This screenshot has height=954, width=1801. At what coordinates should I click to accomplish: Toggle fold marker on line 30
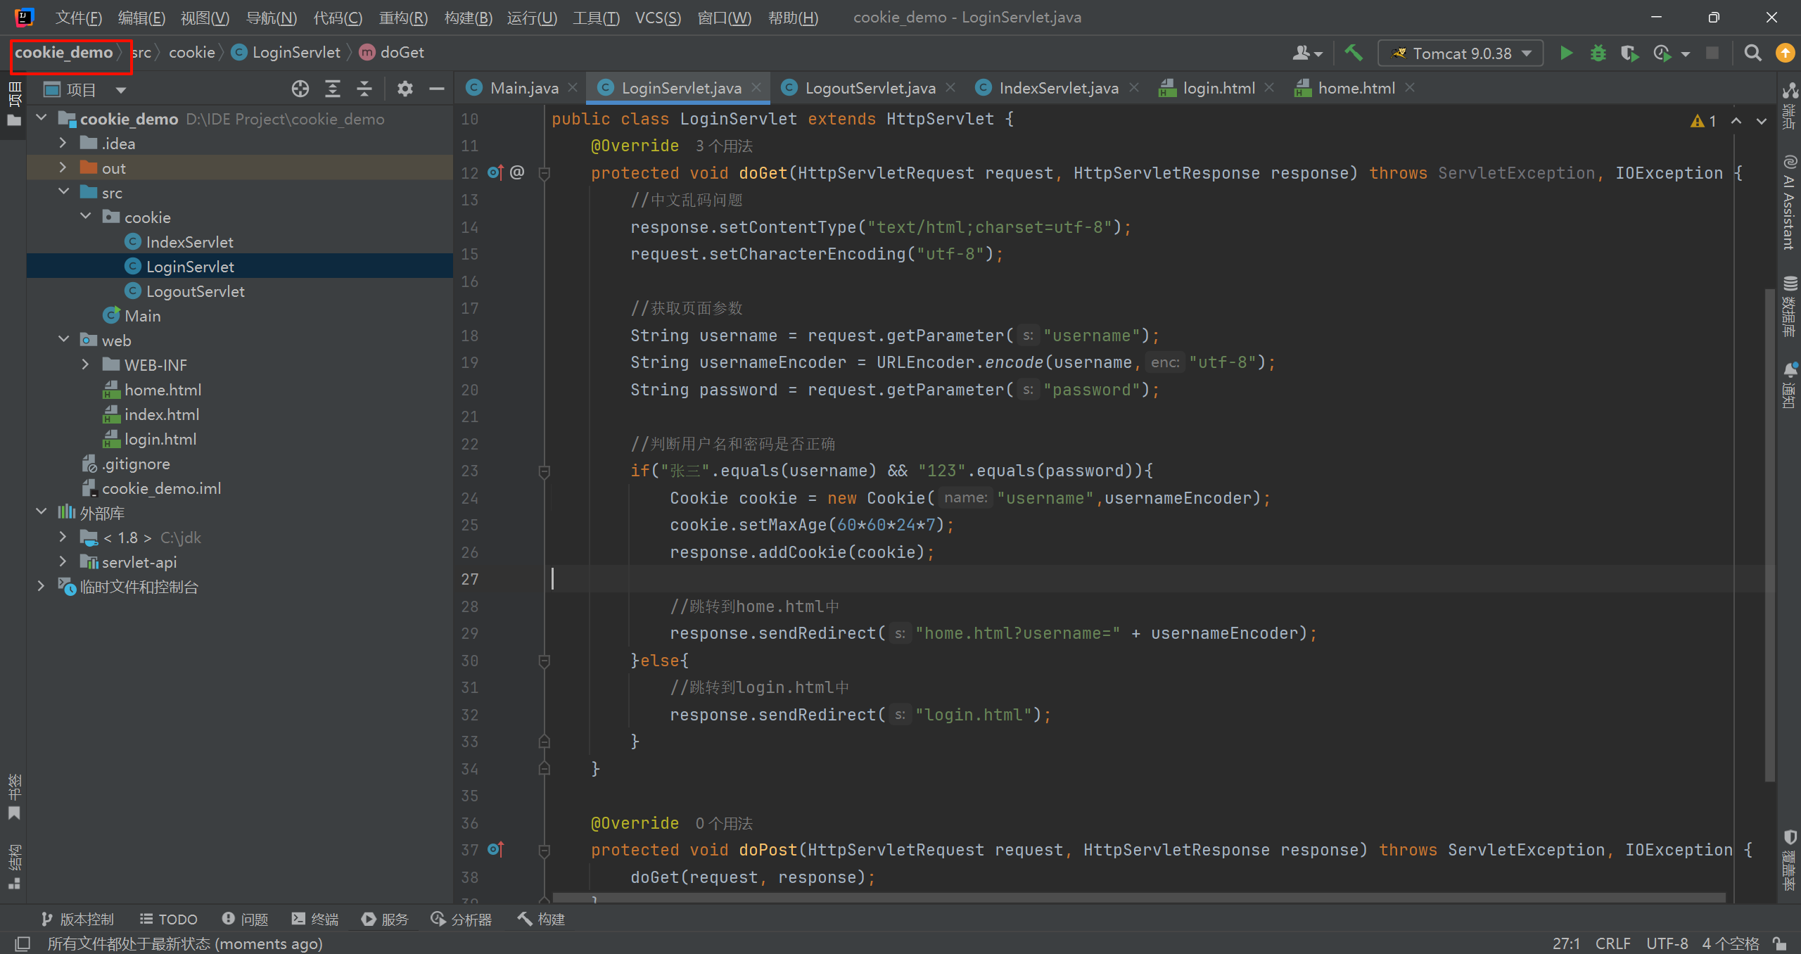[544, 661]
